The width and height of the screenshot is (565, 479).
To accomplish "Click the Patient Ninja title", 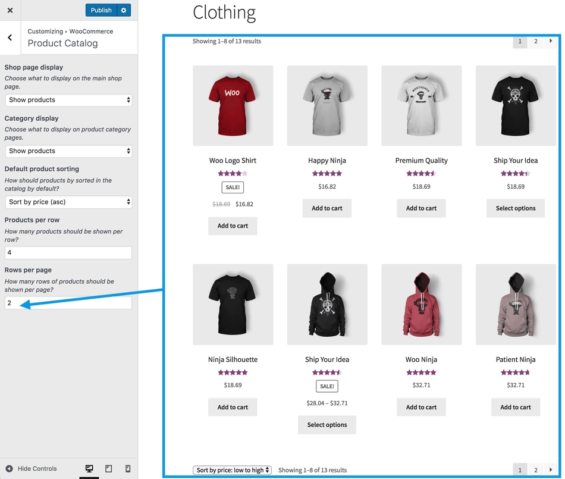I will point(516,360).
